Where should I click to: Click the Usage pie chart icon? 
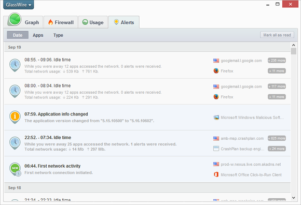85,22
